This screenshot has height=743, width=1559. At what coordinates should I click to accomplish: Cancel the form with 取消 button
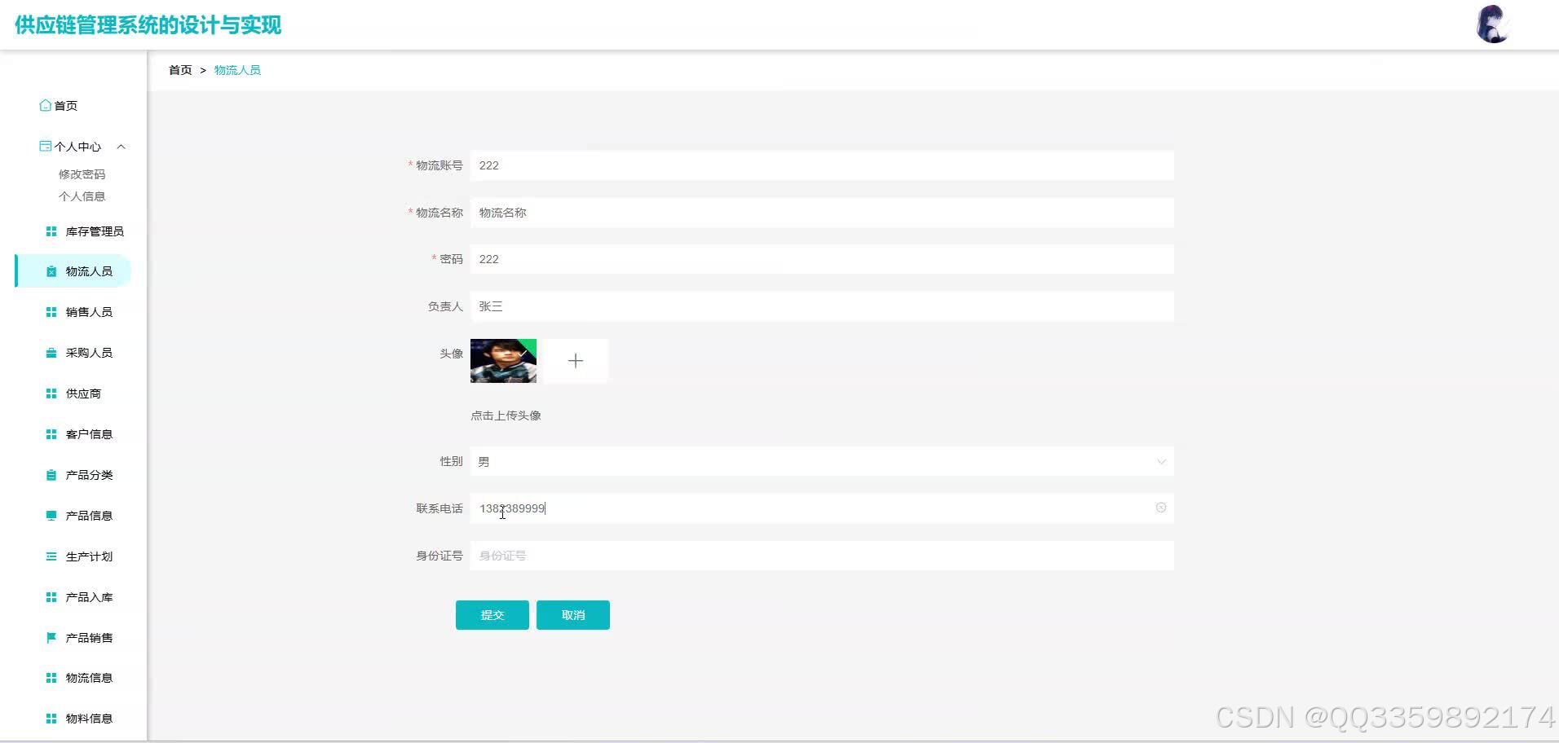pyautogui.click(x=573, y=615)
